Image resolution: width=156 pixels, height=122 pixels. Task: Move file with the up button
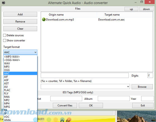pyautogui.click(x=131, y=9)
